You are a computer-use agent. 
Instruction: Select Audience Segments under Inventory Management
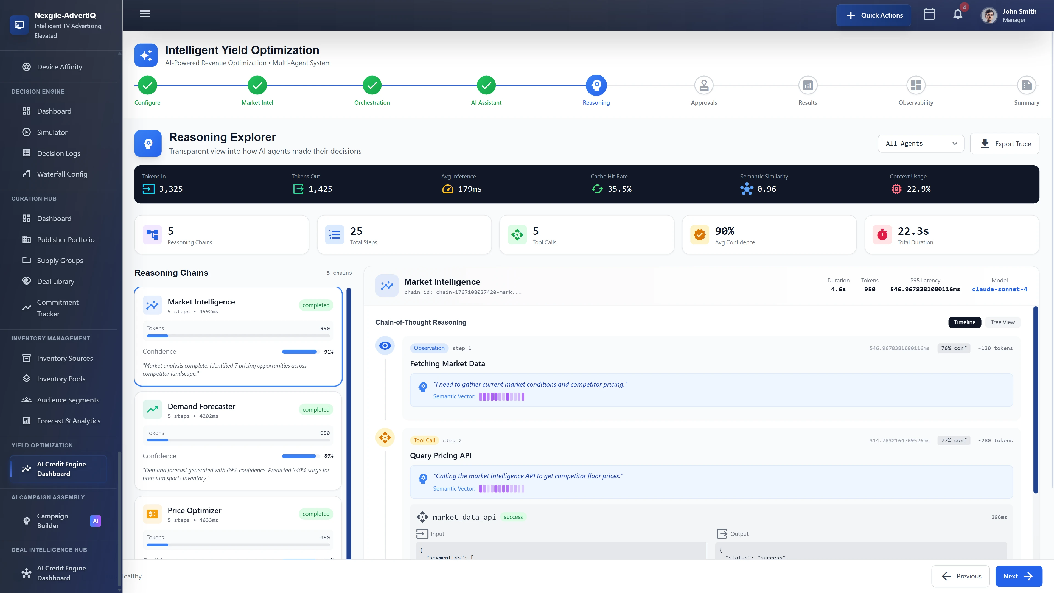pos(68,399)
